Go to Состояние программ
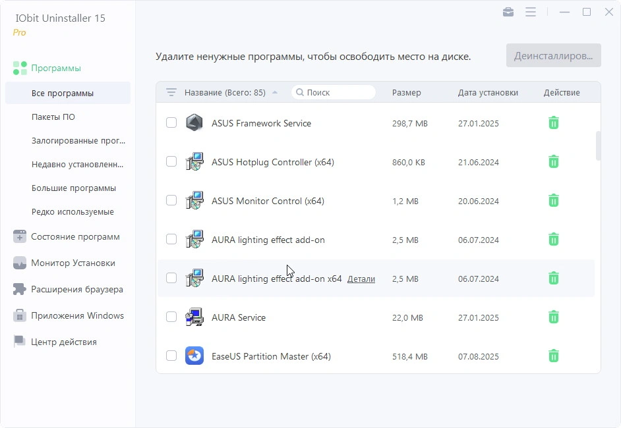The image size is (621, 428). point(75,236)
